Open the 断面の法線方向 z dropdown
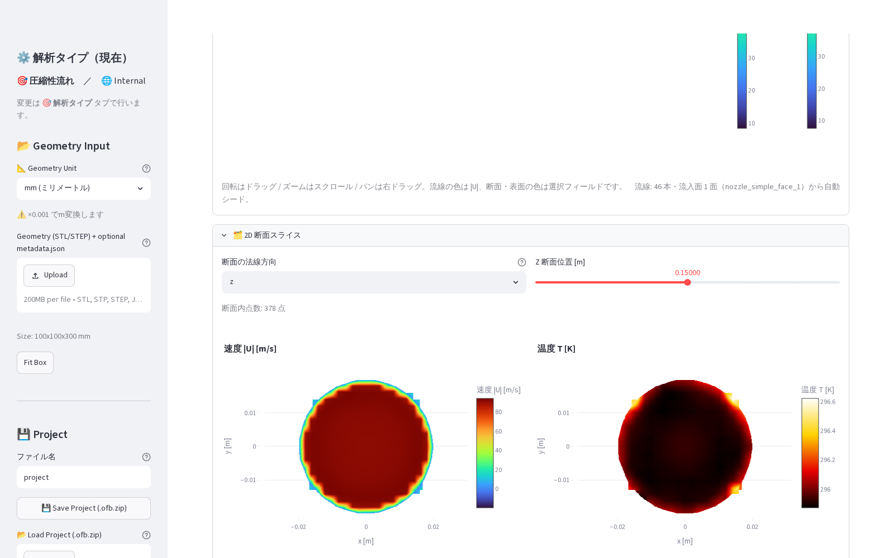Viewport: 894px width, 558px height. click(x=374, y=282)
